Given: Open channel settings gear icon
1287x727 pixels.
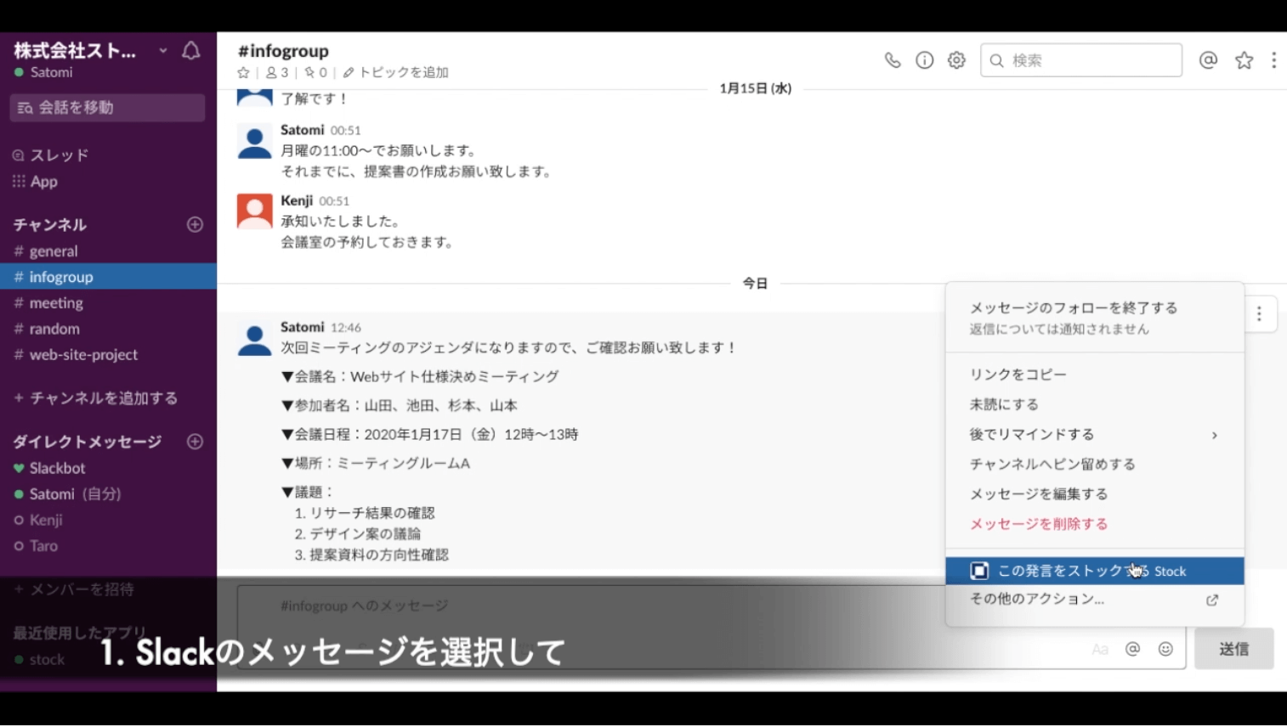Looking at the screenshot, I should click(x=956, y=60).
